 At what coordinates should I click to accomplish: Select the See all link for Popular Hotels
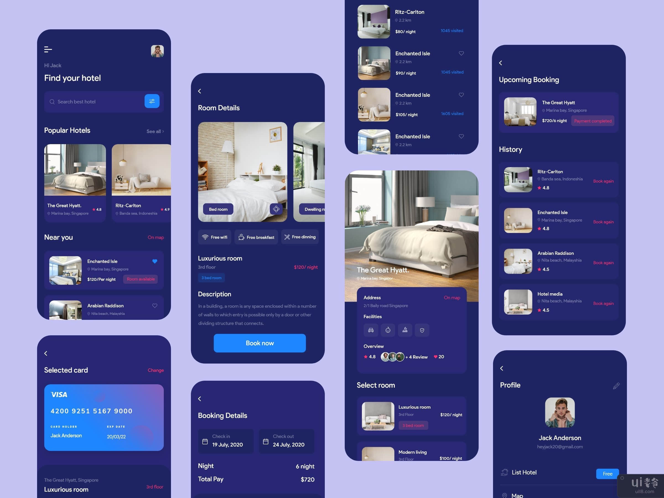coord(153,131)
